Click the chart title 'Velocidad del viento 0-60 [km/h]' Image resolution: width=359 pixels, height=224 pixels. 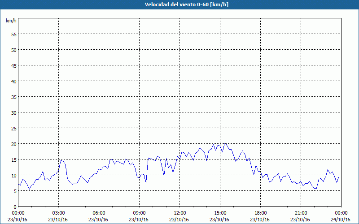click(x=187, y=4)
